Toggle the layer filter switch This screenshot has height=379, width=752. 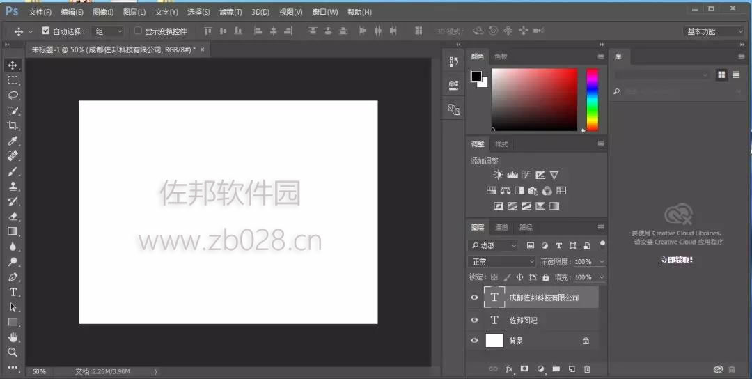click(602, 245)
